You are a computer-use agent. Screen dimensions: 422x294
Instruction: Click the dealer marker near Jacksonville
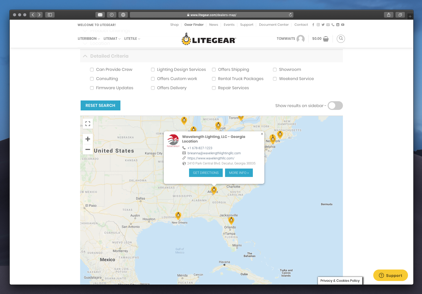[231, 220]
